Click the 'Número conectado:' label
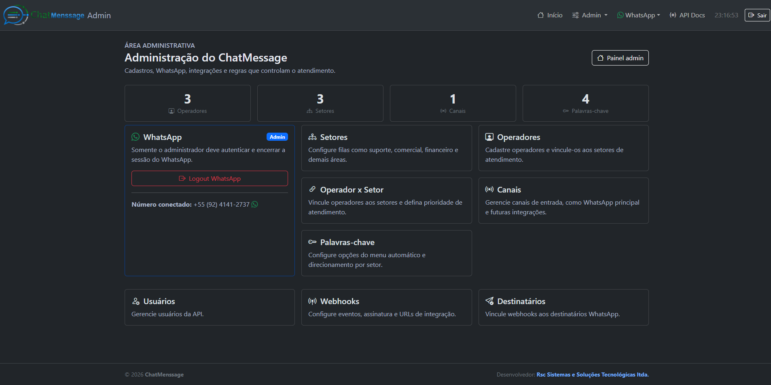 (161, 204)
